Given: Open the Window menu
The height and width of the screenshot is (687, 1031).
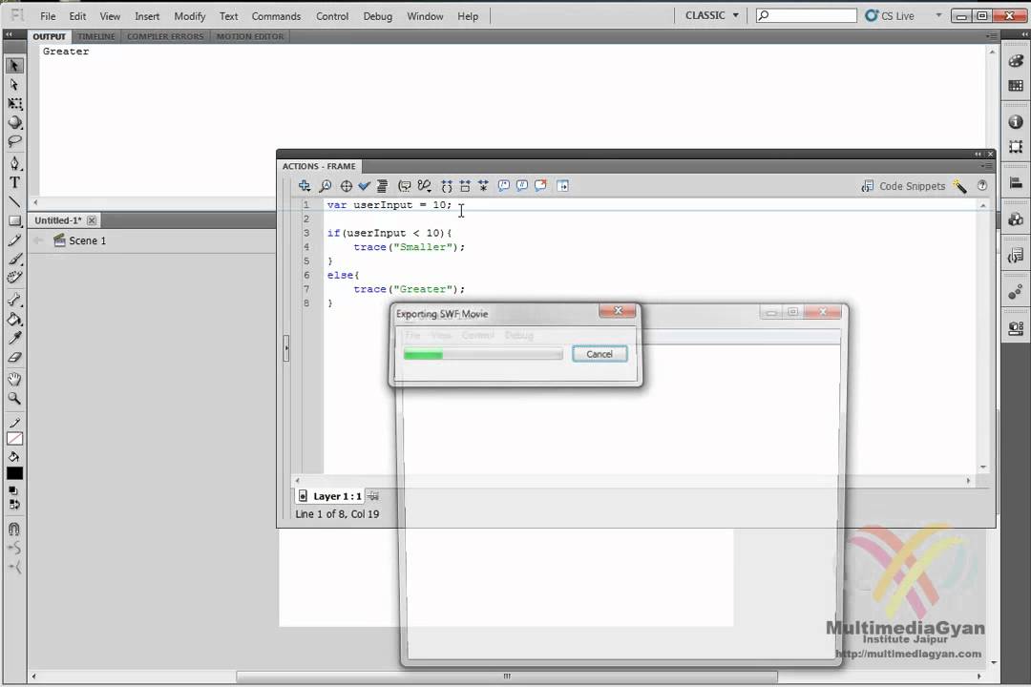Looking at the screenshot, I should [425, 16].
